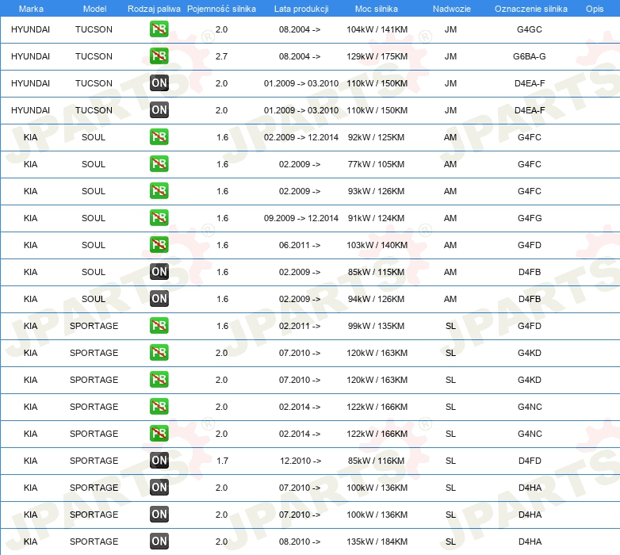This screenshot has height=555, width=620.
Task: Click power value 77kW / 105KM
Action: coord(376,164)
